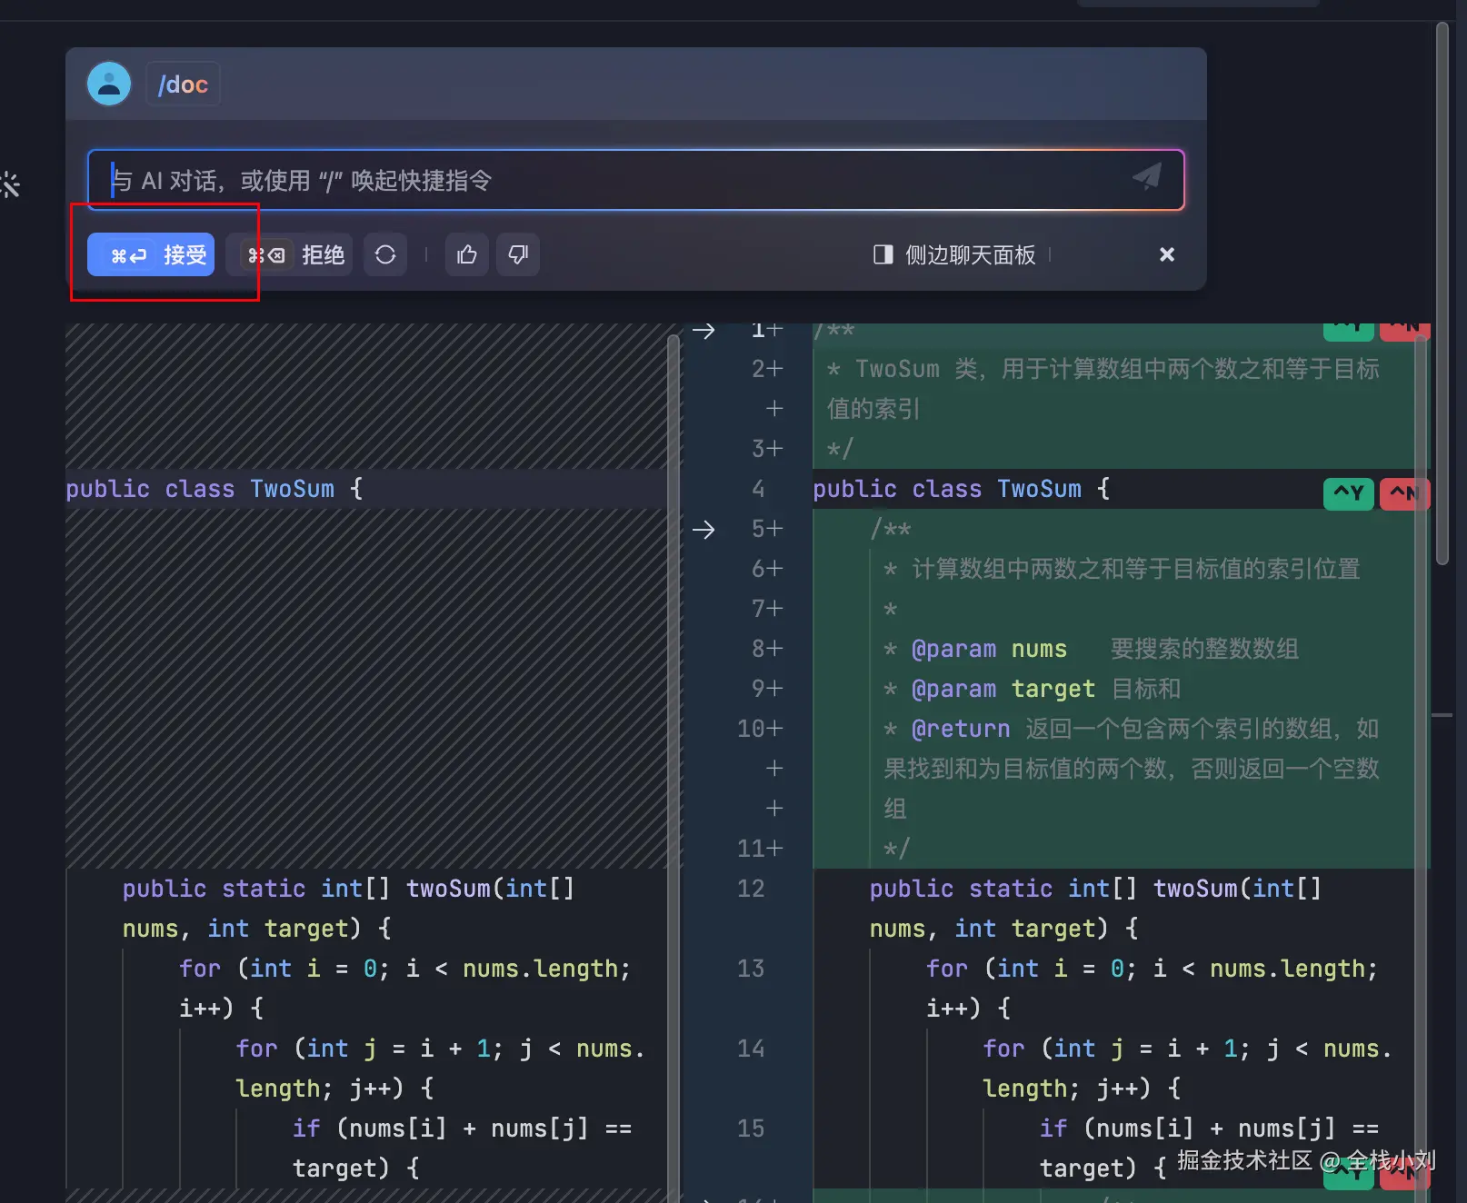The height and width of the screenshot is (1203, 1467).
Task: Click the sparkle AI icon at left edge
Action: coord(10,185)
